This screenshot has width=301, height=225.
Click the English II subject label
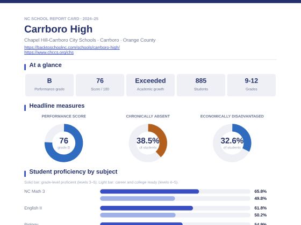click(x=33, y=208)
